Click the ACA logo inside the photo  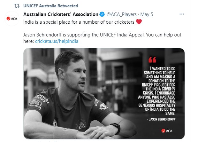pos(167,131)
